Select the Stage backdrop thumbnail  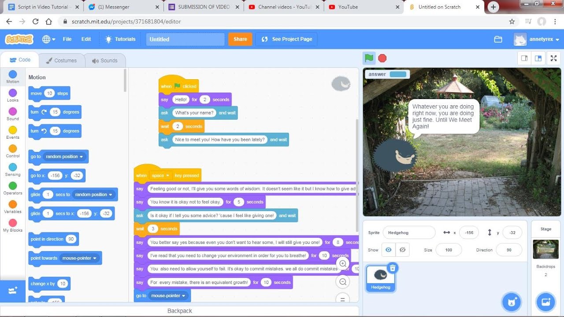pos(545,249)
